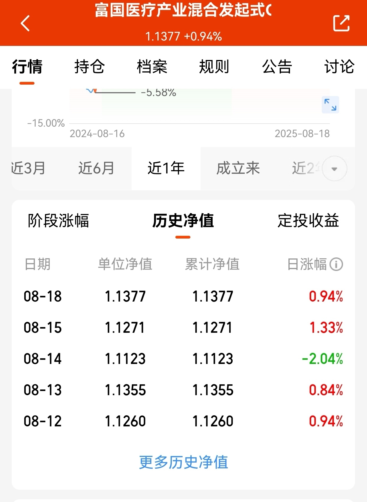367x502 pixels.
Task: Tap the -5.58% chart legend value
Action: pyautogui.click(x=158, y=93)
